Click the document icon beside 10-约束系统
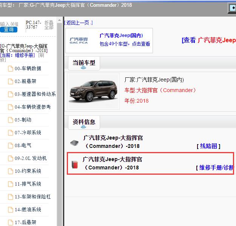This screenshot has height=226, width=236. 11,171
